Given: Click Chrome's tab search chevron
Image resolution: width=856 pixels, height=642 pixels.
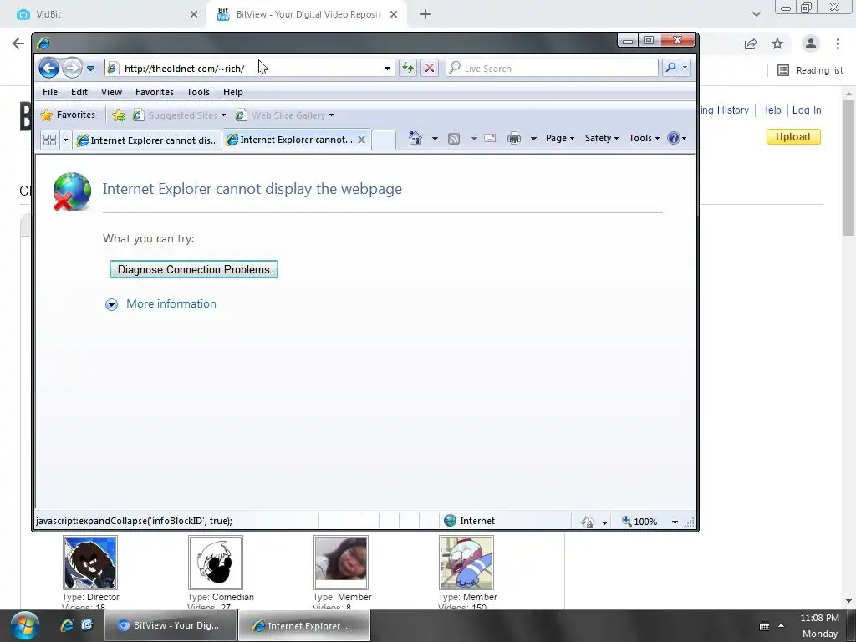Looking at the screenshot, I should [756, 14].
